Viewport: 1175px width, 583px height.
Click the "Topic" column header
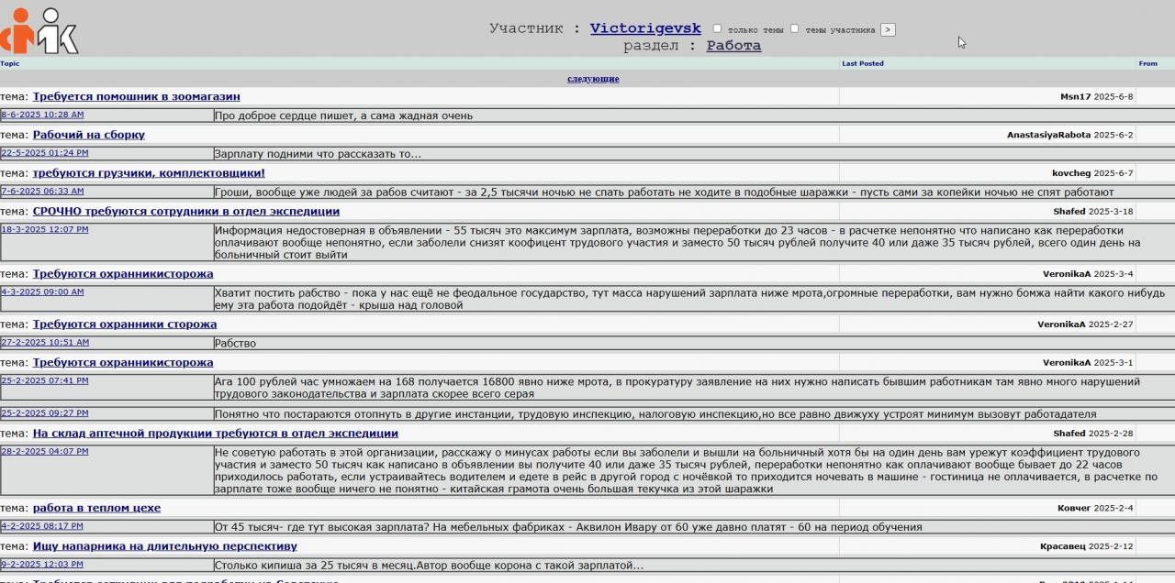pyautogui.click(x=9, y=63)
